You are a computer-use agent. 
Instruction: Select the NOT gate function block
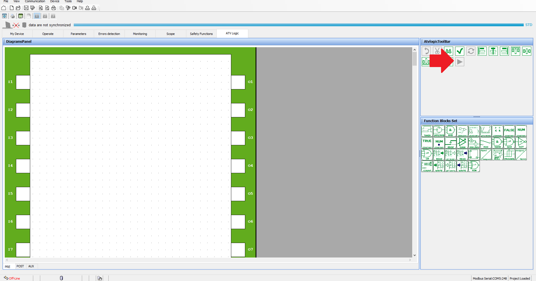click(521, 143)
